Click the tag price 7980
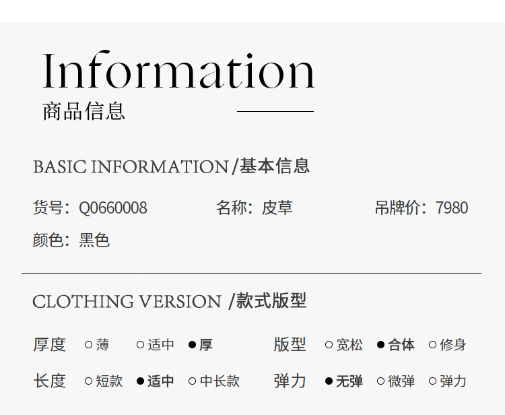 point(452,207)
